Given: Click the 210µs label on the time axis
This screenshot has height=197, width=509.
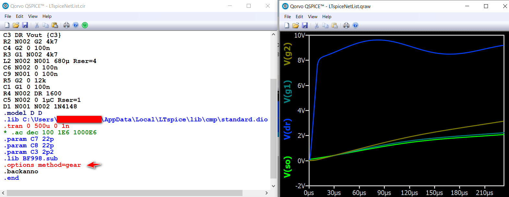Looking at the screenshot, I should (x=484, y=193).
